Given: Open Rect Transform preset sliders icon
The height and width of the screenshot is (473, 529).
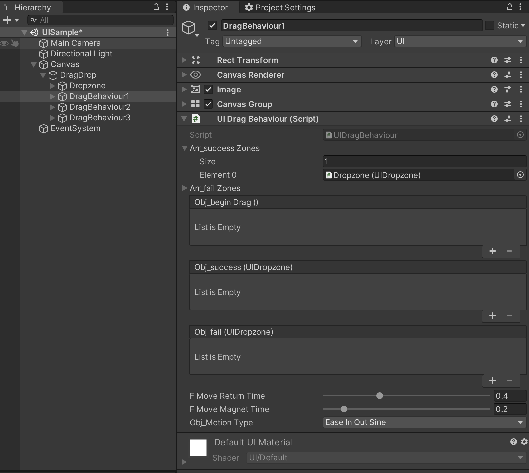Looking at the screenshot, I should coord(508,60).
